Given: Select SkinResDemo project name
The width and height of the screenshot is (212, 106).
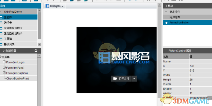Looking at the screenshot, I should click(x=13, y=12).
